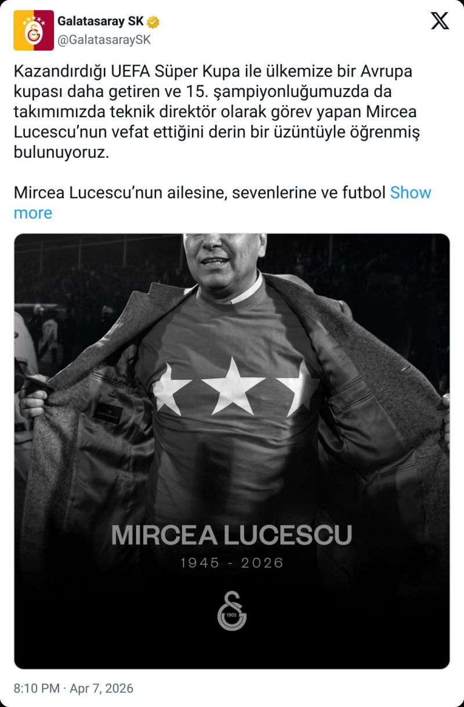Click the Apr 7, 2026 date

click(x=101, y=688)
